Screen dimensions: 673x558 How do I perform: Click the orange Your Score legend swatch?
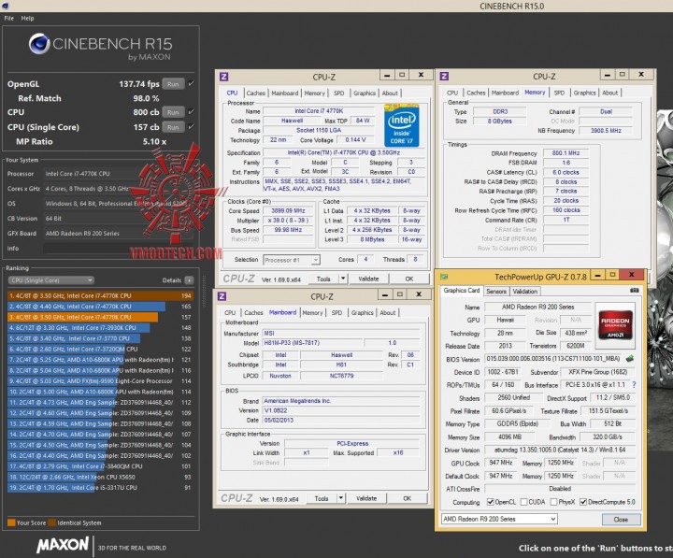tap(11, 522)
